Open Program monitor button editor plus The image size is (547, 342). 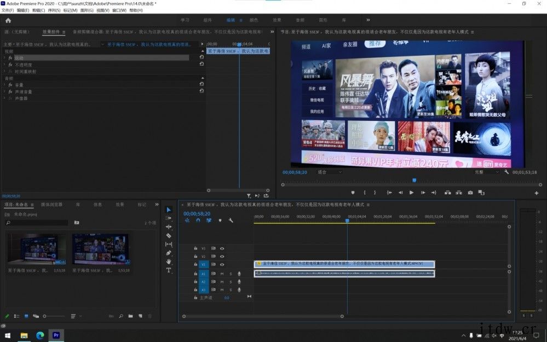537,193
